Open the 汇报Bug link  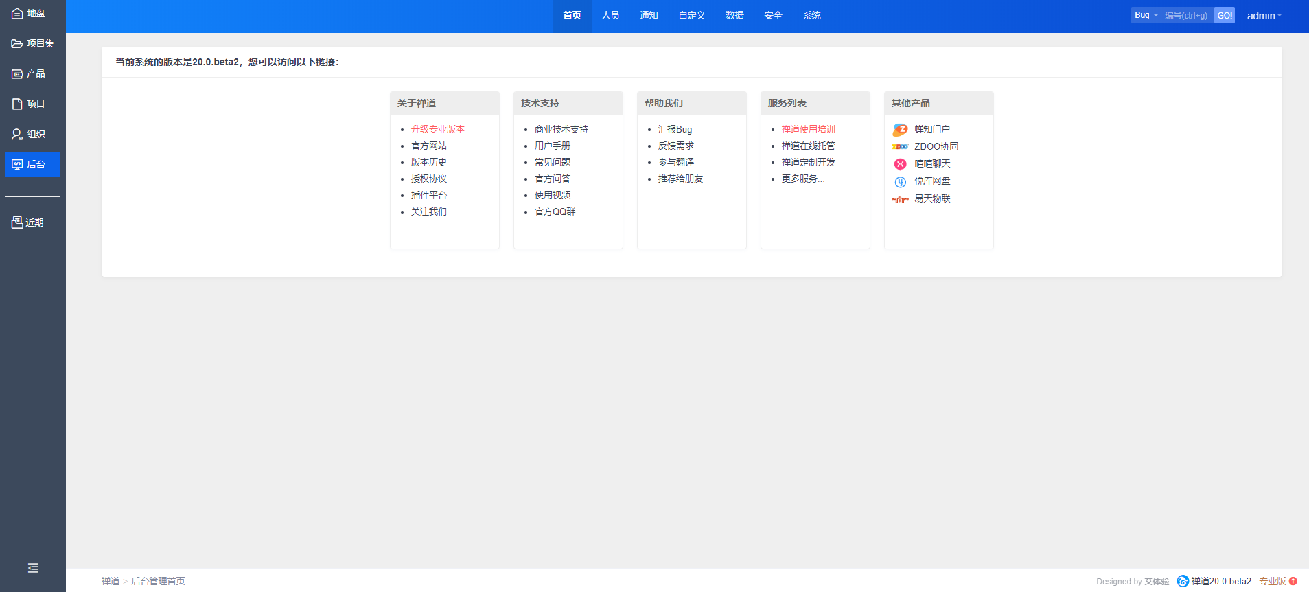pos(675,129)
